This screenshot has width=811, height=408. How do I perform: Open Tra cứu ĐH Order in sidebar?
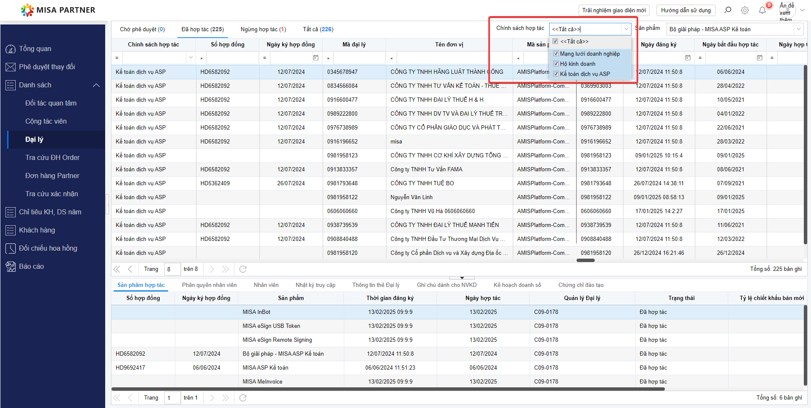[52, 158]
